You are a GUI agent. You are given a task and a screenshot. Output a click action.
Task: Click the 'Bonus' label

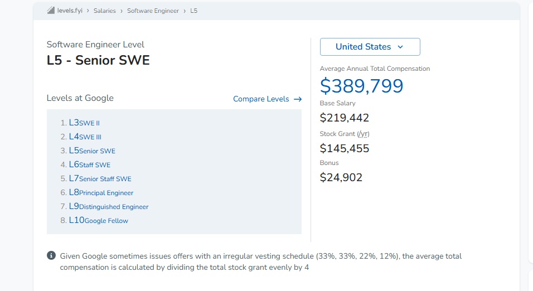pos(329,163)
